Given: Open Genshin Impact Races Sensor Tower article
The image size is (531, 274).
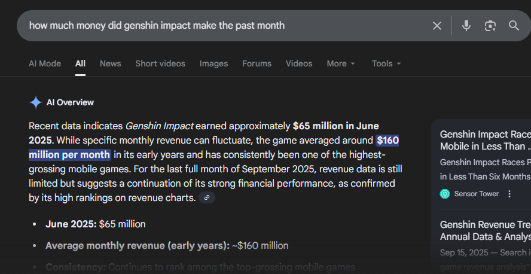Looking at the screenshot, I should pos(484,140).
